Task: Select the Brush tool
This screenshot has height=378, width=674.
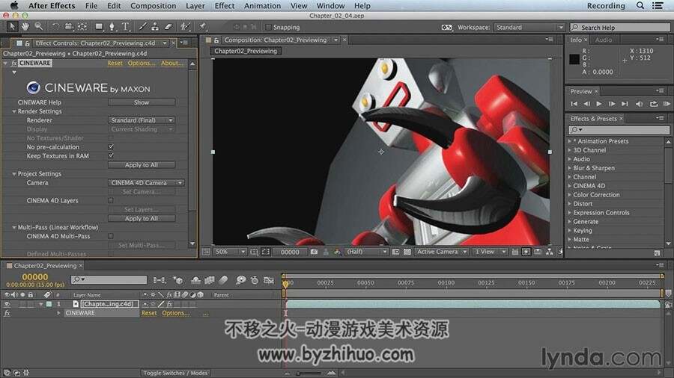Action: coord(143,27)
